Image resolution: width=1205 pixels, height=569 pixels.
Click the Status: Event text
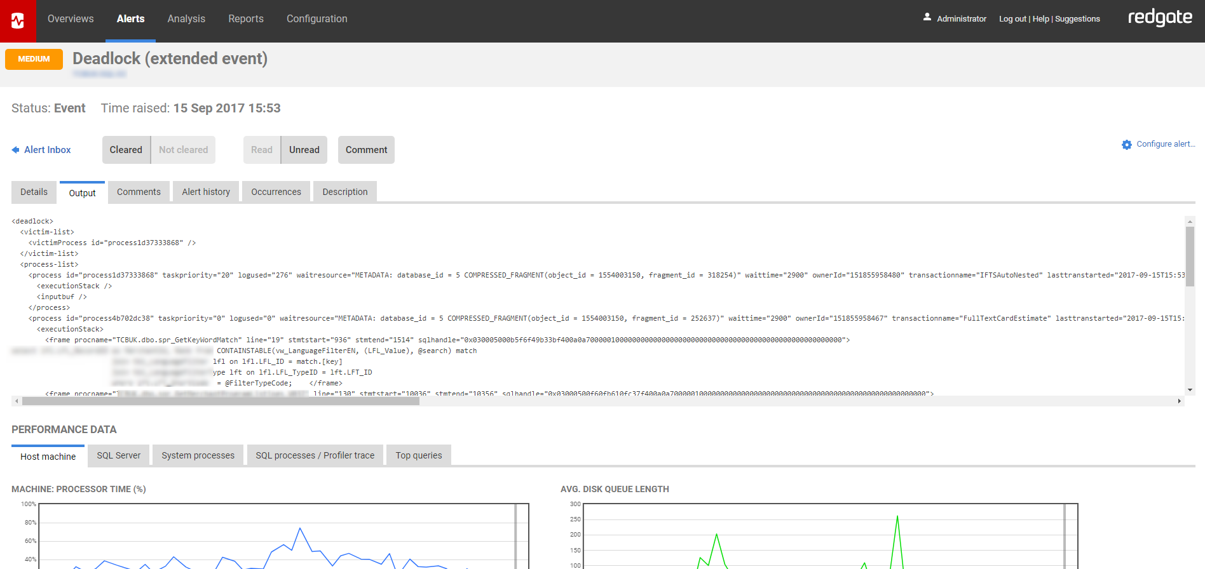(48, 108)
